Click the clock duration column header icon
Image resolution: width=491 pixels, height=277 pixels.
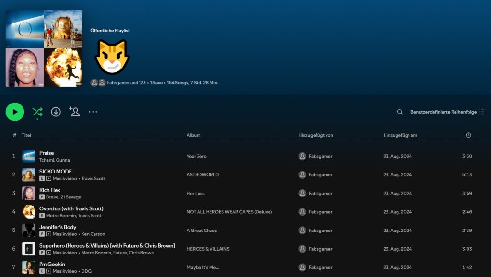click(x=468, y=135)
